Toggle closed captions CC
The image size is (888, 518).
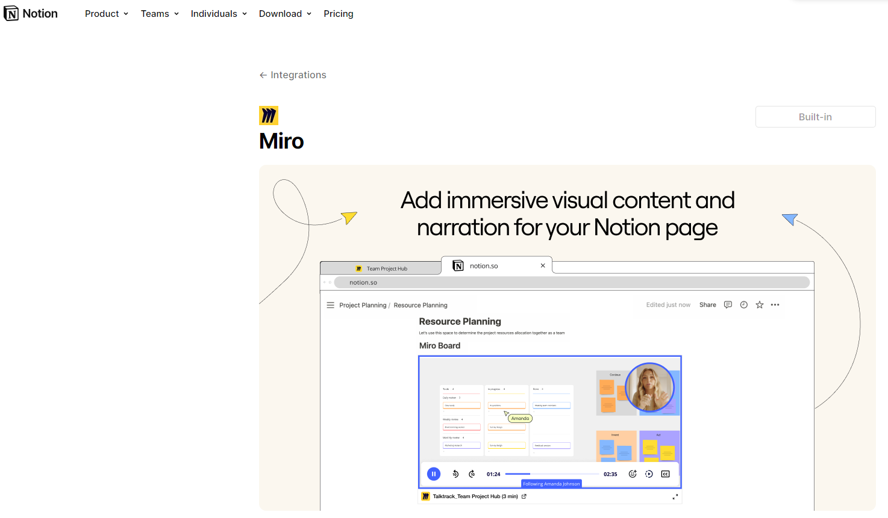(666, 474)
